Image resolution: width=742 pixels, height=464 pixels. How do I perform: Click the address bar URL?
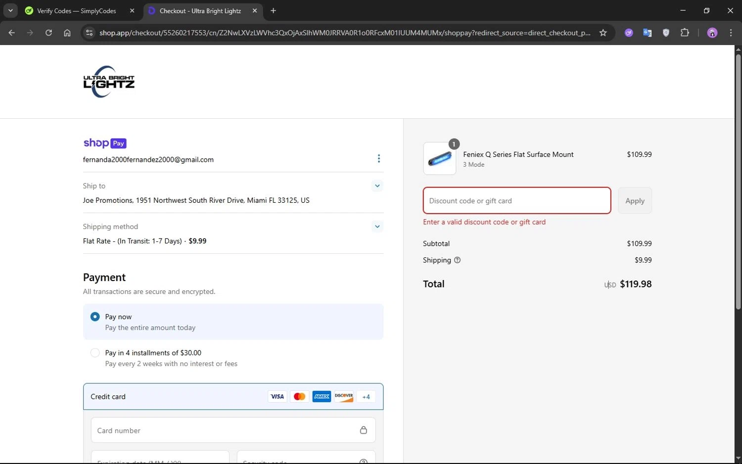click(x=345, y=33)
